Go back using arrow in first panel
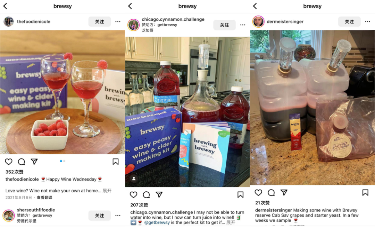The width and height of the screenshot is (375, 228). pyautogui.click(x=5, y=6)
